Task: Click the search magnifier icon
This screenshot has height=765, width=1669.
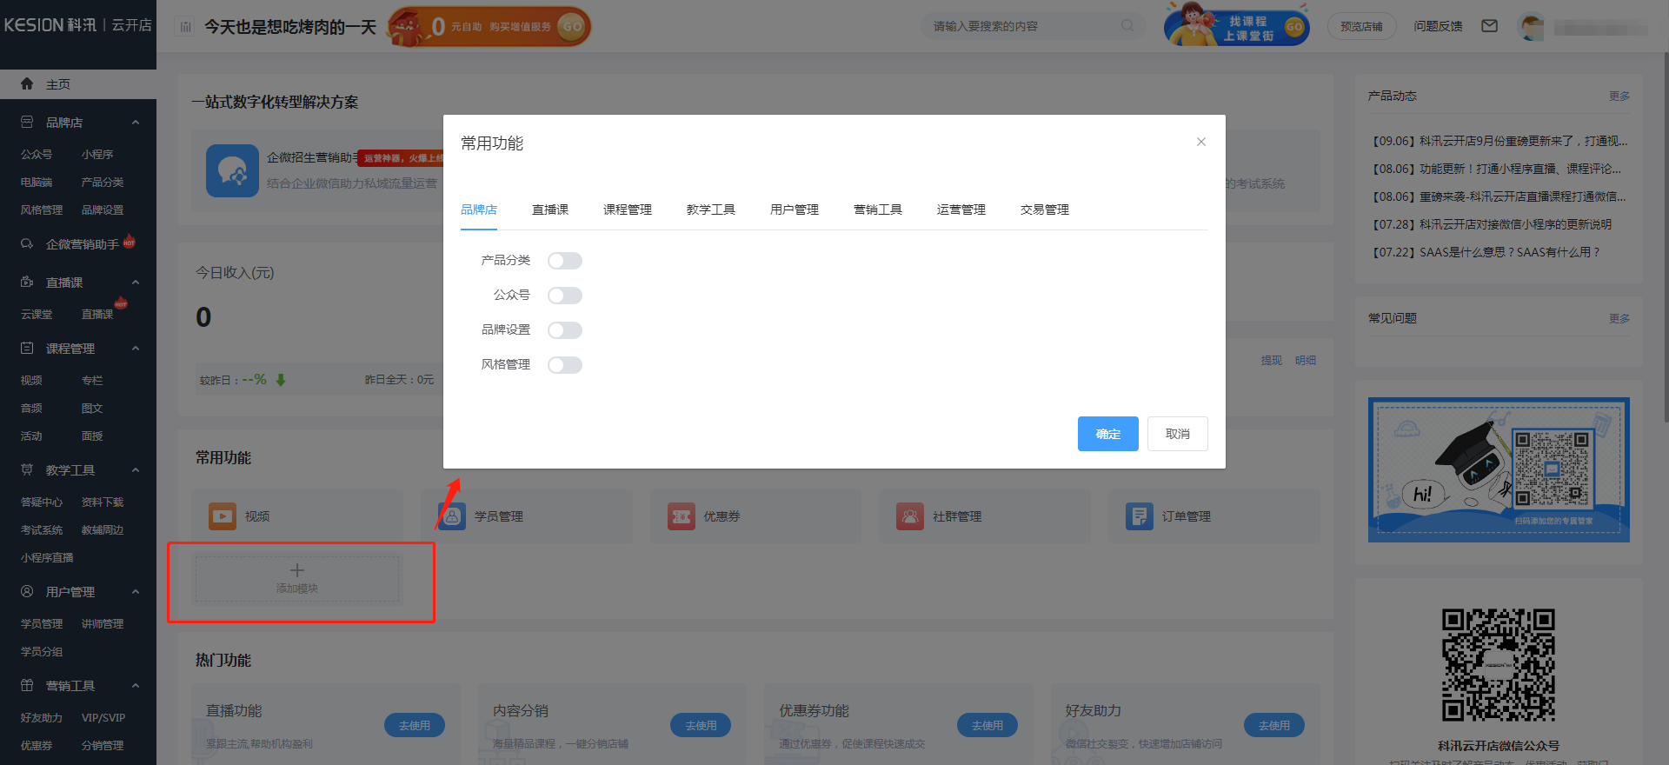Action: pos(1127,26)
